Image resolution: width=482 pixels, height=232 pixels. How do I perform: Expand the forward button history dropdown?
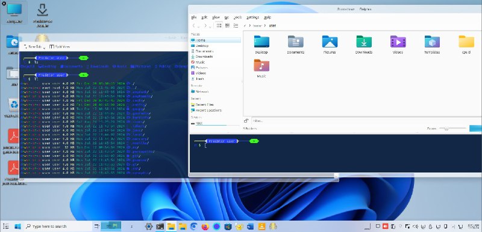point(210,26)
